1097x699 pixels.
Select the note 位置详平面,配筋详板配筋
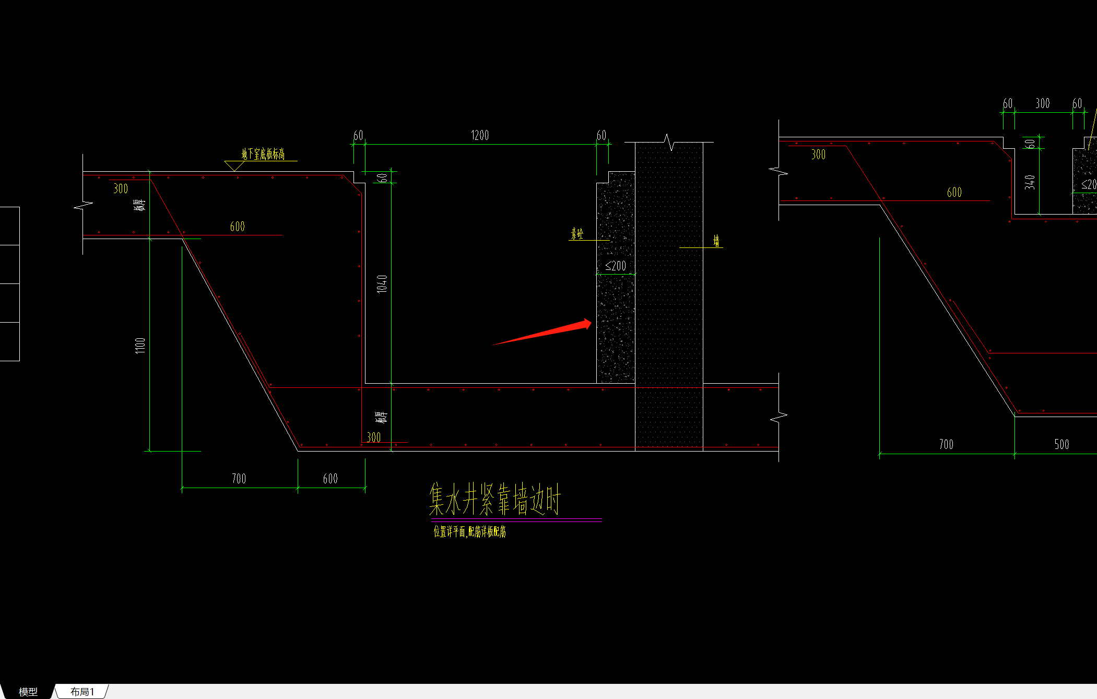469,531
